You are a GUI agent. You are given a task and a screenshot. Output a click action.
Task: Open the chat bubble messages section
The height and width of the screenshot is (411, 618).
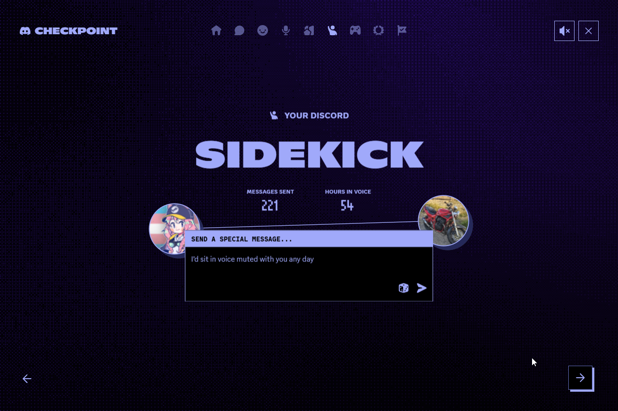click(x=239, y=30)
